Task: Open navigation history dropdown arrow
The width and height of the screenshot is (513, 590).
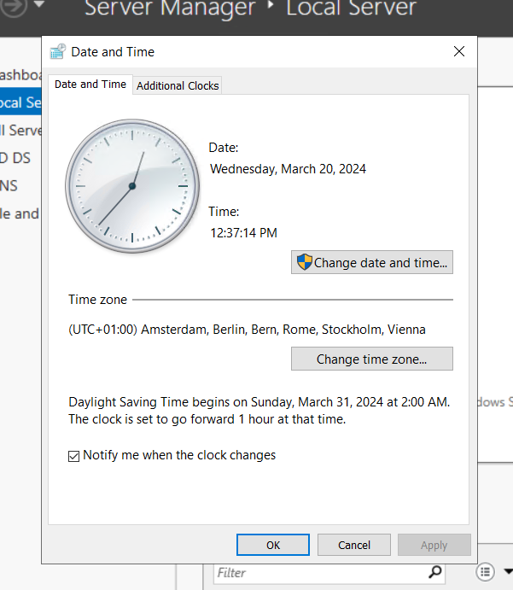Action: [39, 4]
